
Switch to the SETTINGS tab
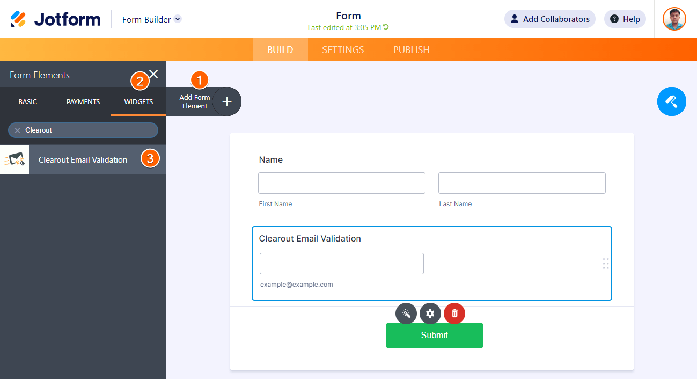point(343,49)
